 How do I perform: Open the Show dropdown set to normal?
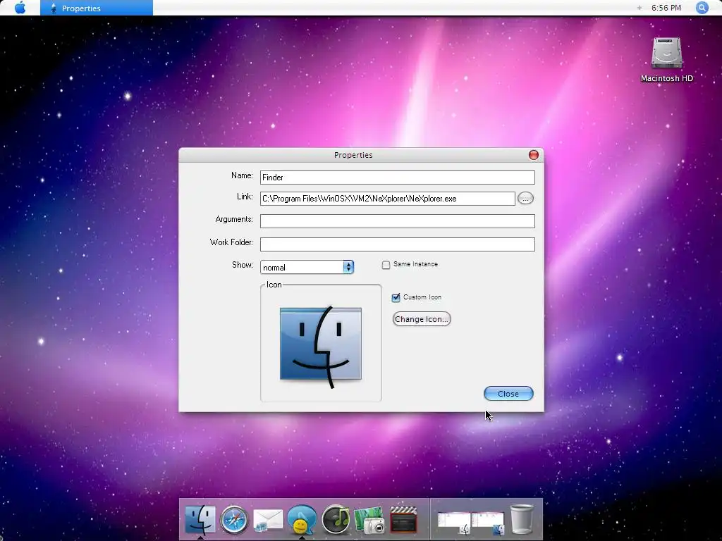click(x=307, y=267)
